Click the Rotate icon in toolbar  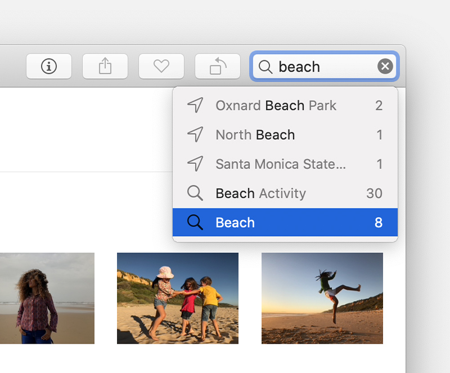(218, 66)
